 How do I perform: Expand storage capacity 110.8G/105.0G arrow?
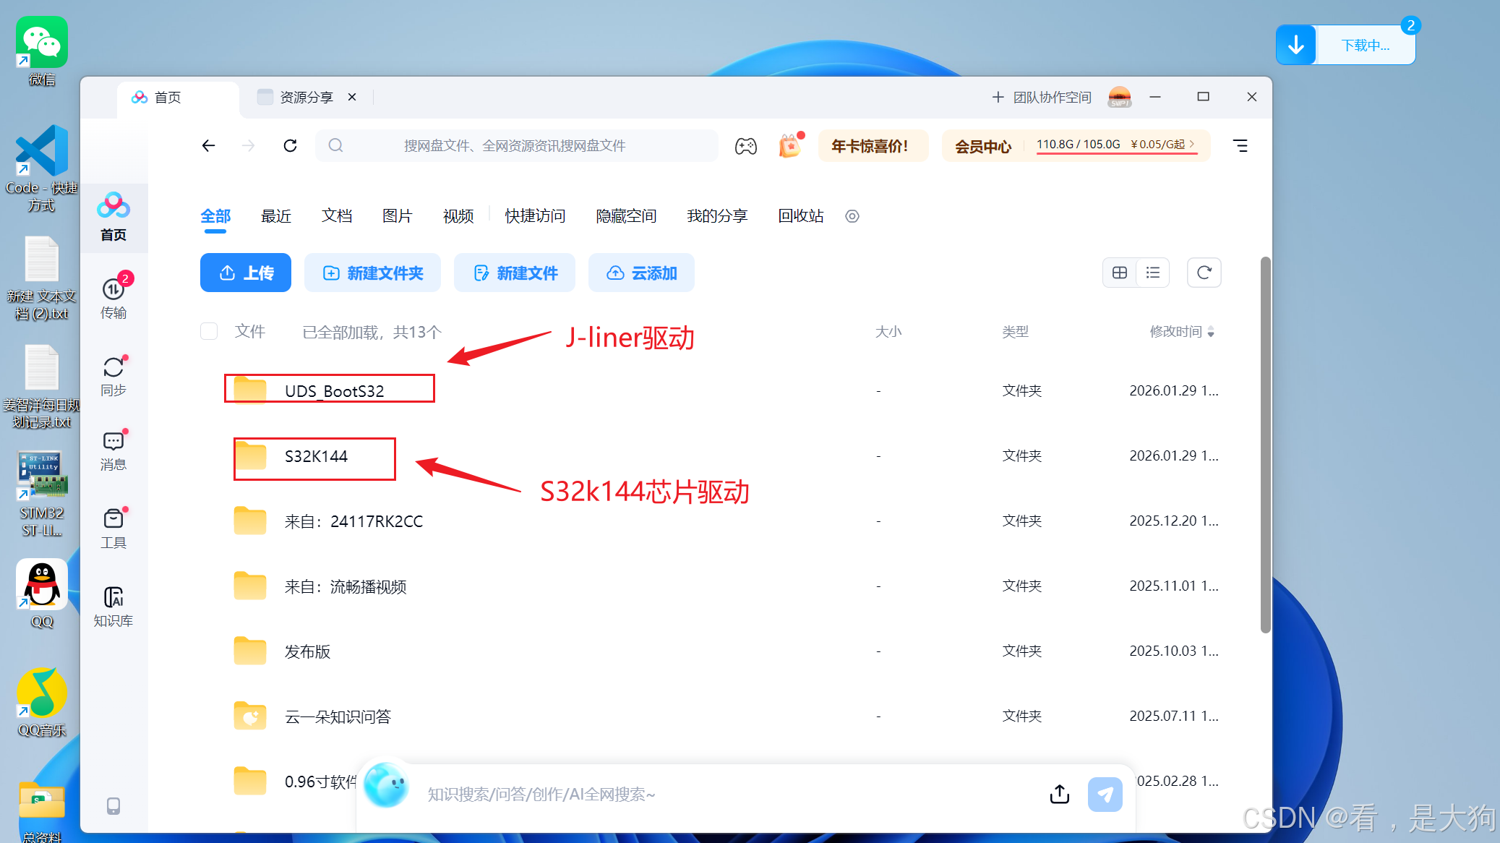point(1192,145)
